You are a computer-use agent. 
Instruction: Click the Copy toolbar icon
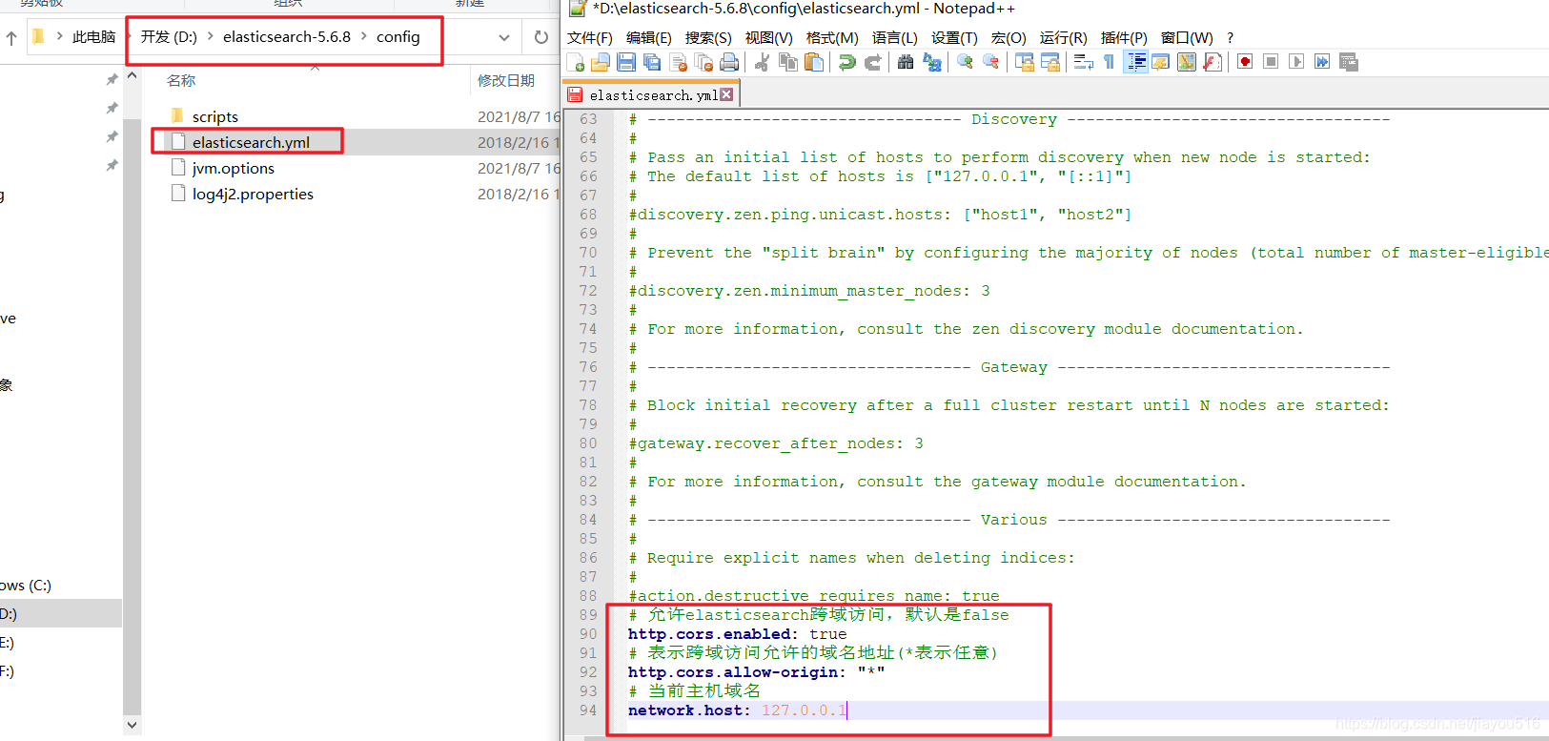tap(788, 62)
